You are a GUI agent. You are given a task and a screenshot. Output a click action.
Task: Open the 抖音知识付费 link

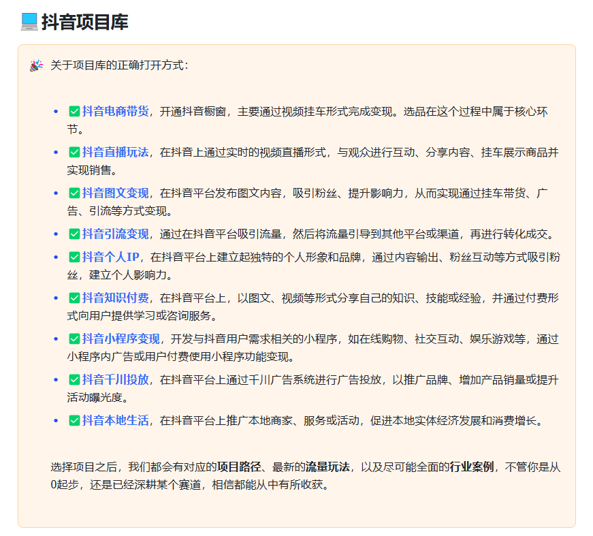coord(115,298)
